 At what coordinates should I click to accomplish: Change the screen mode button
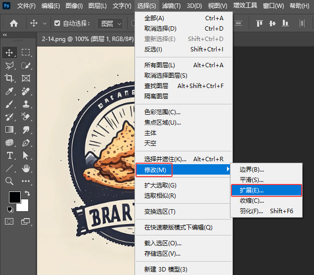tap(26, 221)
